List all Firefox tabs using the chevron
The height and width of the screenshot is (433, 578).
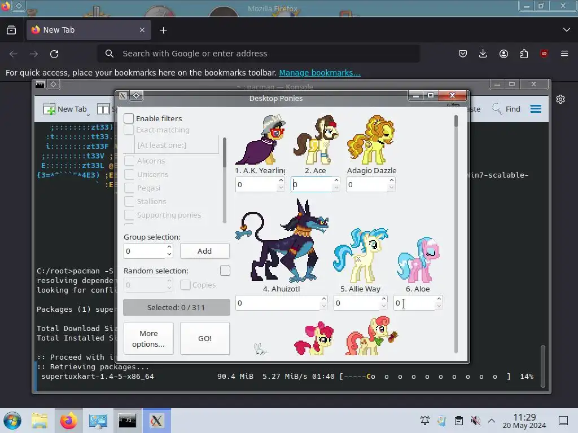[567, 30]
